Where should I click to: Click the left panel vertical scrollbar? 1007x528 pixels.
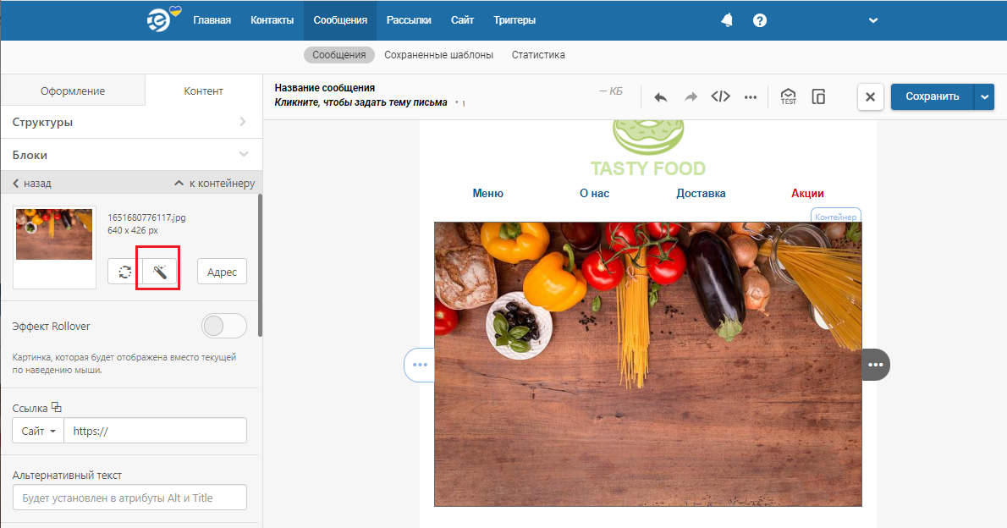click(x=259, y=262)
